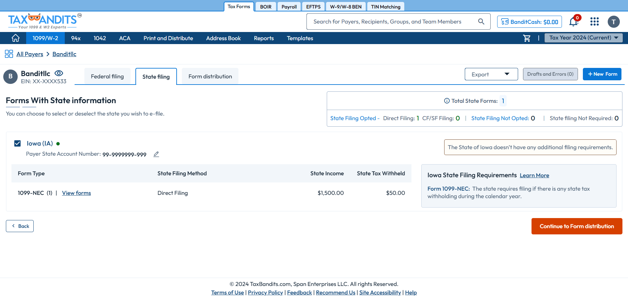Click the State Tax Withheld $50.00 value

coord(395,193)
